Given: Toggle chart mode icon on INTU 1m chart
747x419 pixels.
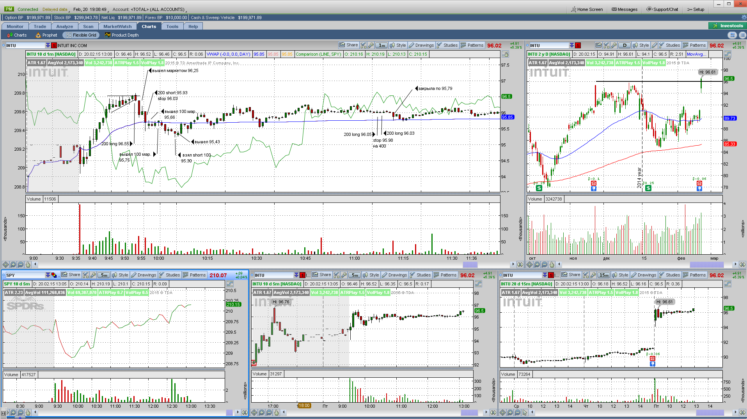Looking at the screenshot, I should [x=505, y=55].
